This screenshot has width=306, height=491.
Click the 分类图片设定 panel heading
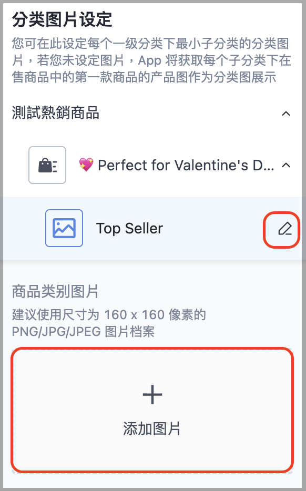[62, 20]
